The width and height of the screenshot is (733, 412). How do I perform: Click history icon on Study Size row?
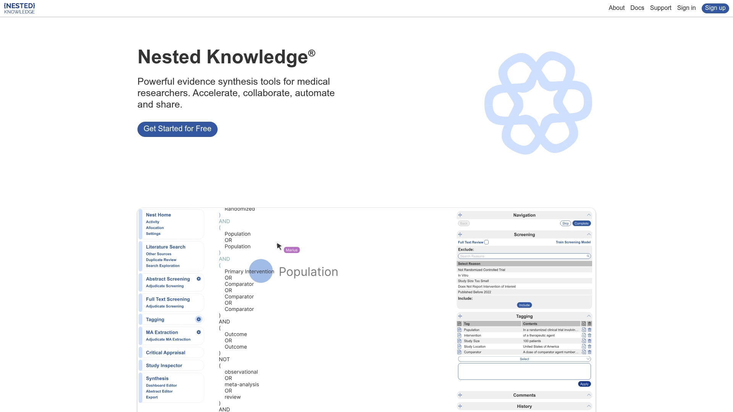(584, 341)
